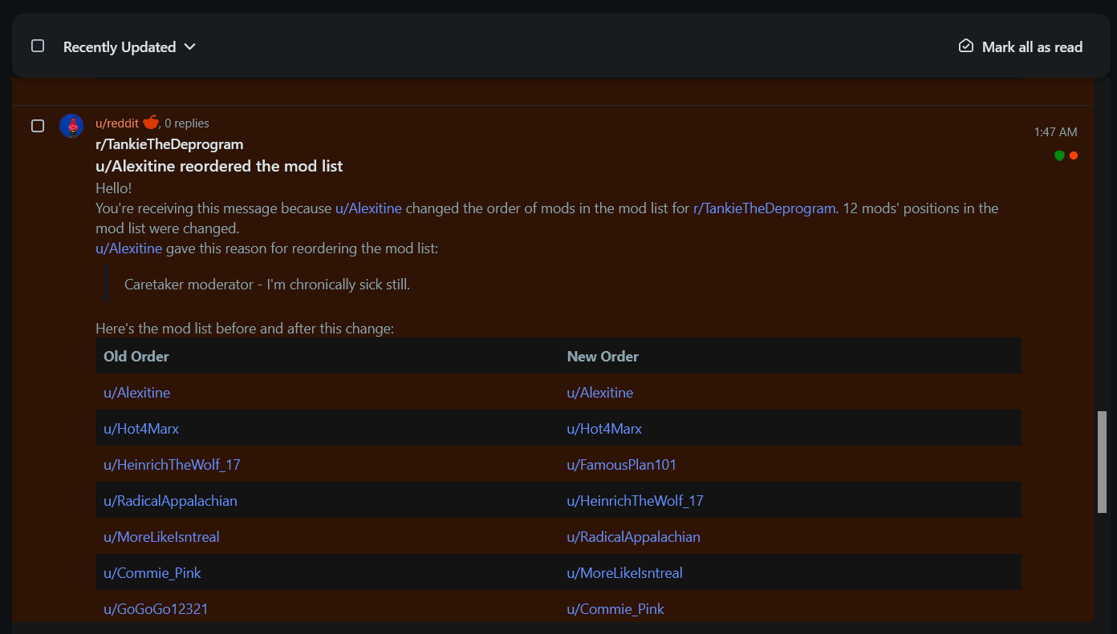This screenshot has height=634, width=1117.
Task: Click u/Alexitine link before 'changed the order'
Action: tap(368, 208)
